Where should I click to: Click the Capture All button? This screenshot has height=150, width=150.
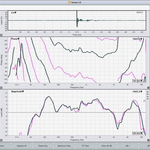coord(21,146)
